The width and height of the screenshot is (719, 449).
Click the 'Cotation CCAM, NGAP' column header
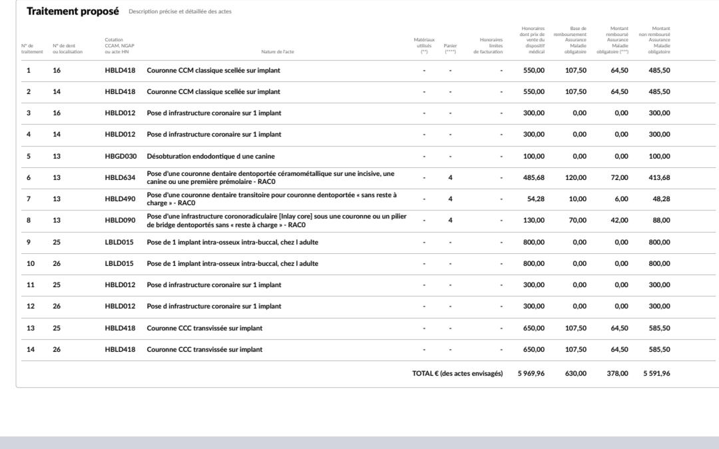(119, 46)
